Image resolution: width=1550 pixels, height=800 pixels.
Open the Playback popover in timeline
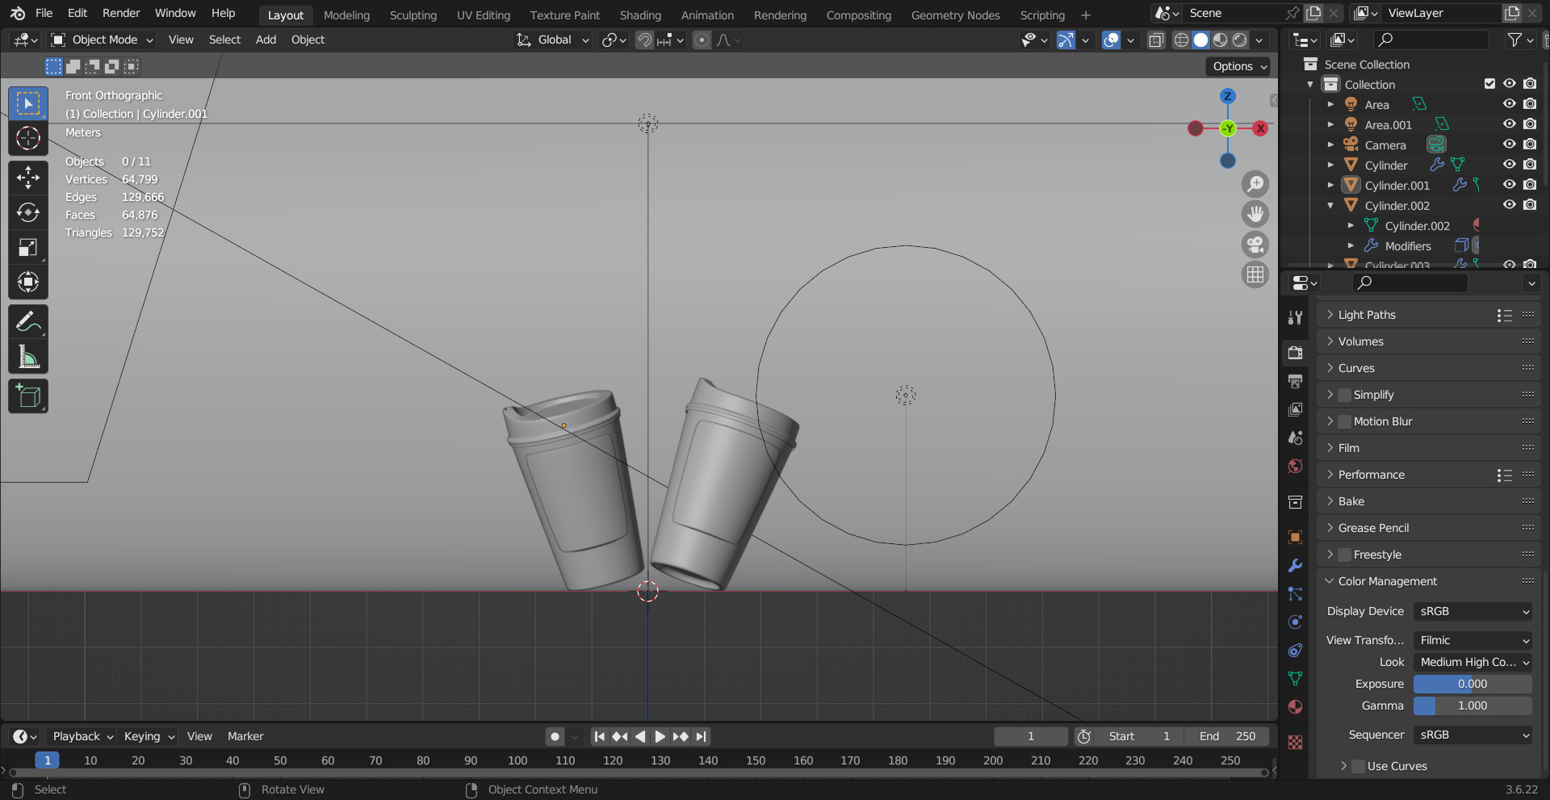click(83, 736)
